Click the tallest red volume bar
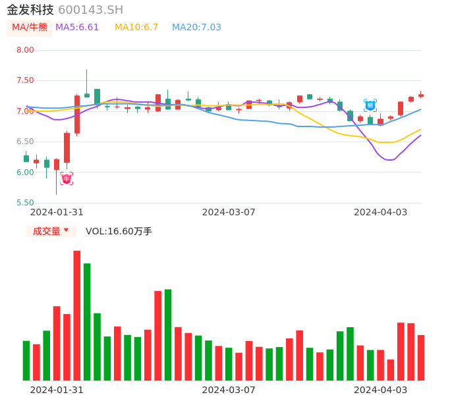This screenshot has height=399, width=452. pos(77,315)
